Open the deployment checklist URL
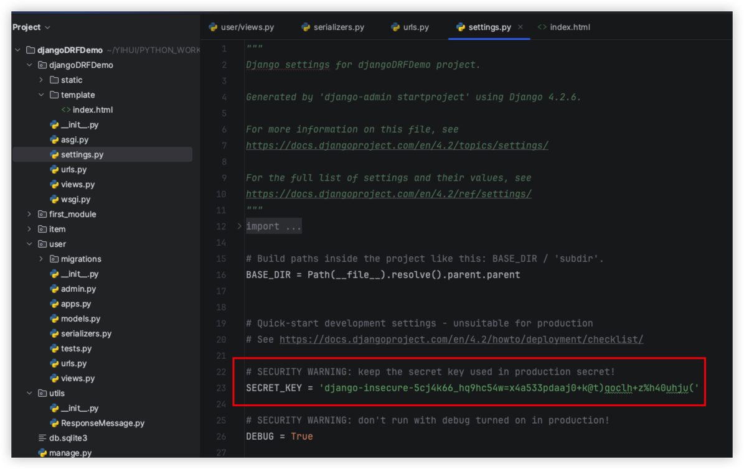 coord(461,340)
